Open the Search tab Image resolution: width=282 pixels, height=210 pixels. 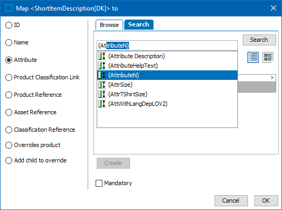click(139, 24)
